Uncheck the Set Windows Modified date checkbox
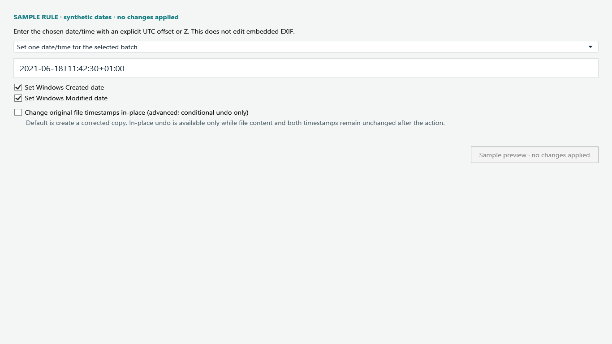The height and width of the screenshot is (344, 612). (x=18, y=98)
